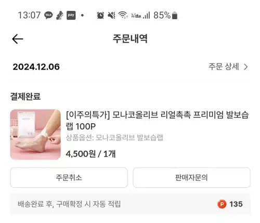This screenshot has height=223, width=260.
Task: Tap the back arrow icon
Action: 18,39
